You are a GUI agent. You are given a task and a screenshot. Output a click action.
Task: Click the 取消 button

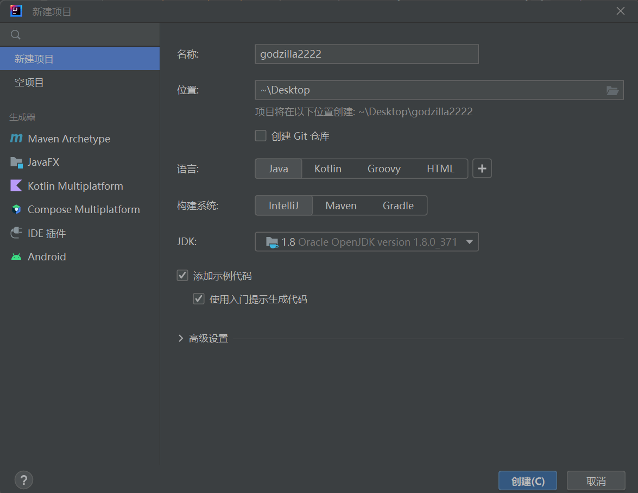pyautogui.click(x=596, y=481)
